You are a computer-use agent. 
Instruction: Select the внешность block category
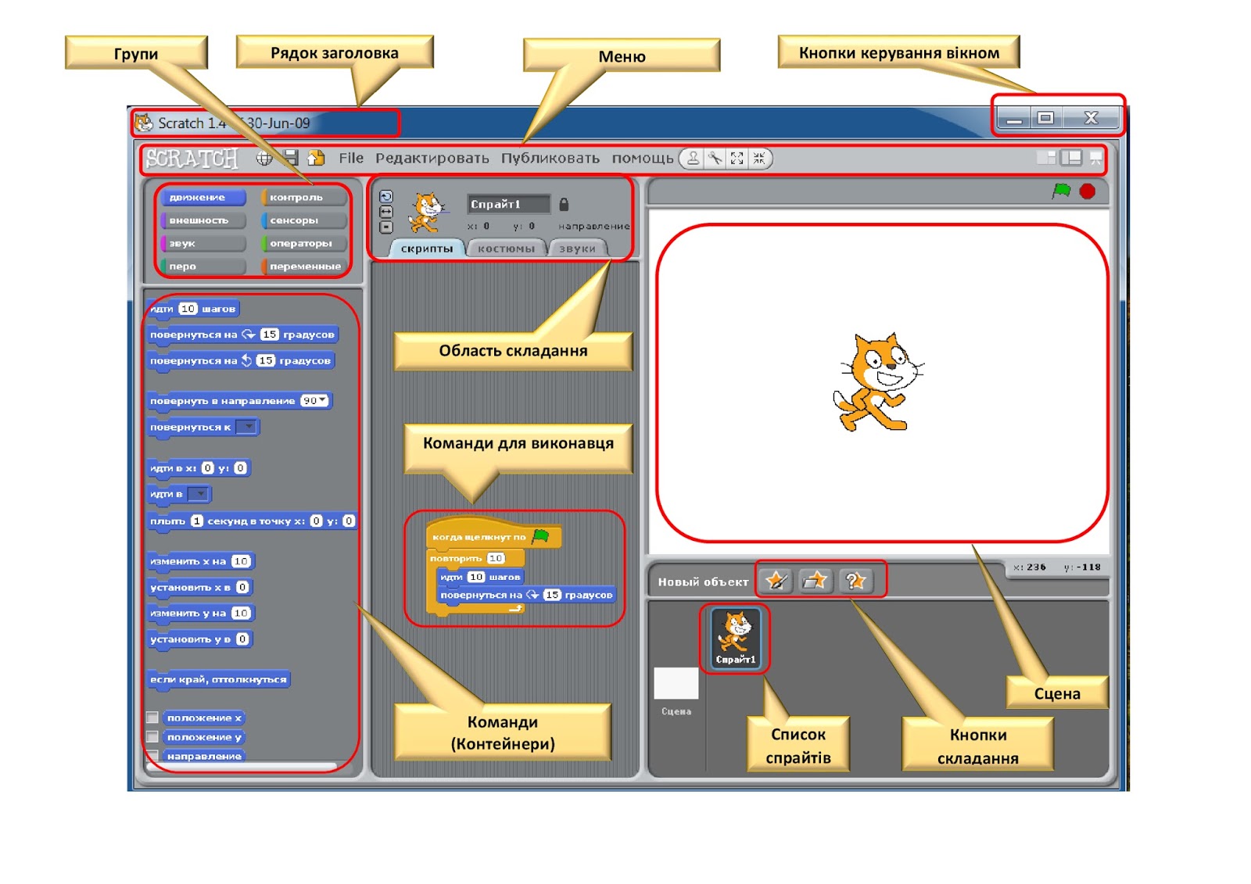pyautogui.click(x=203, y=220)
